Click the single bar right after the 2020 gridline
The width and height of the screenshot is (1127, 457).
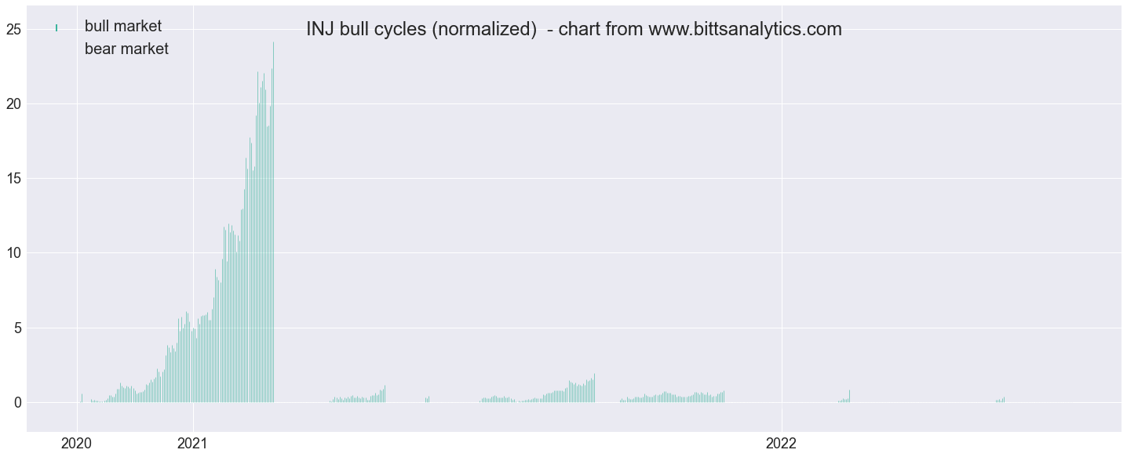(82, 398)
